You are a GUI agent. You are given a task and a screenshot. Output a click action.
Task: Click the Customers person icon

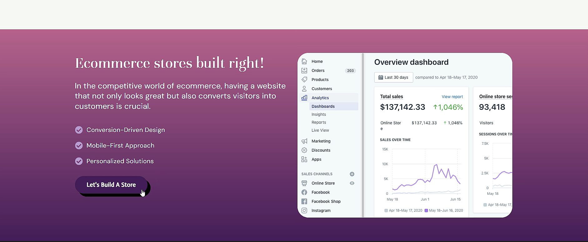[x=304, y=89]
